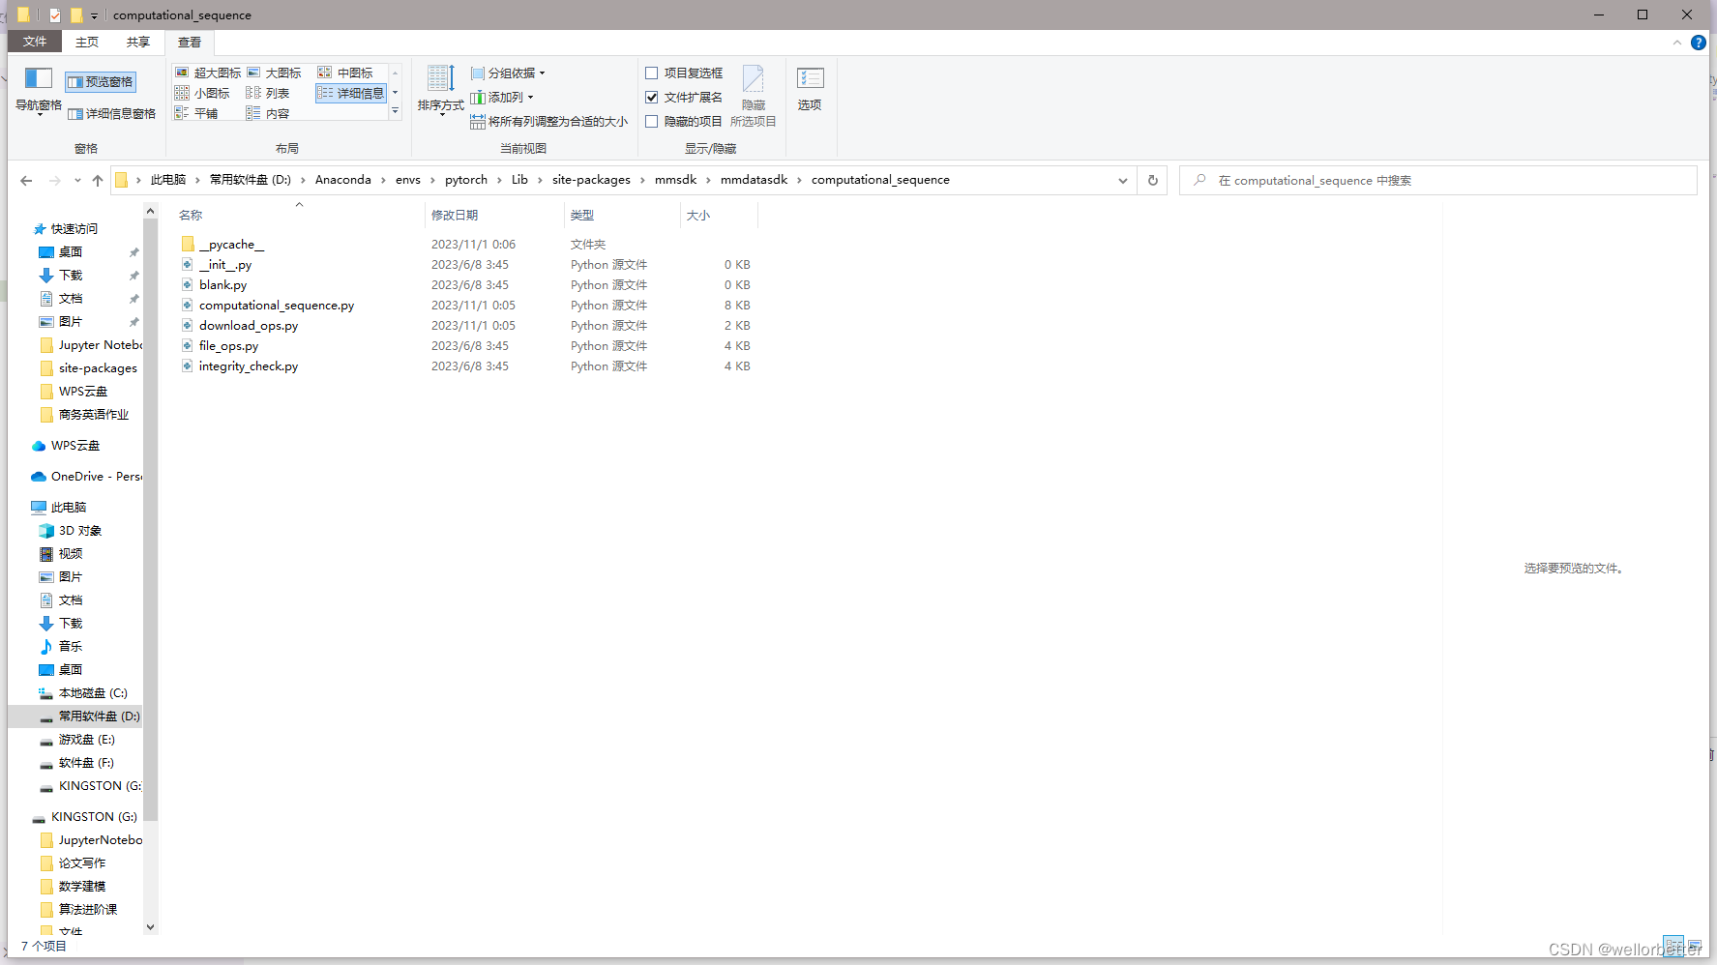Click the refresh icon in address bar
The image size is (1717, 965).
point(1151,180)
